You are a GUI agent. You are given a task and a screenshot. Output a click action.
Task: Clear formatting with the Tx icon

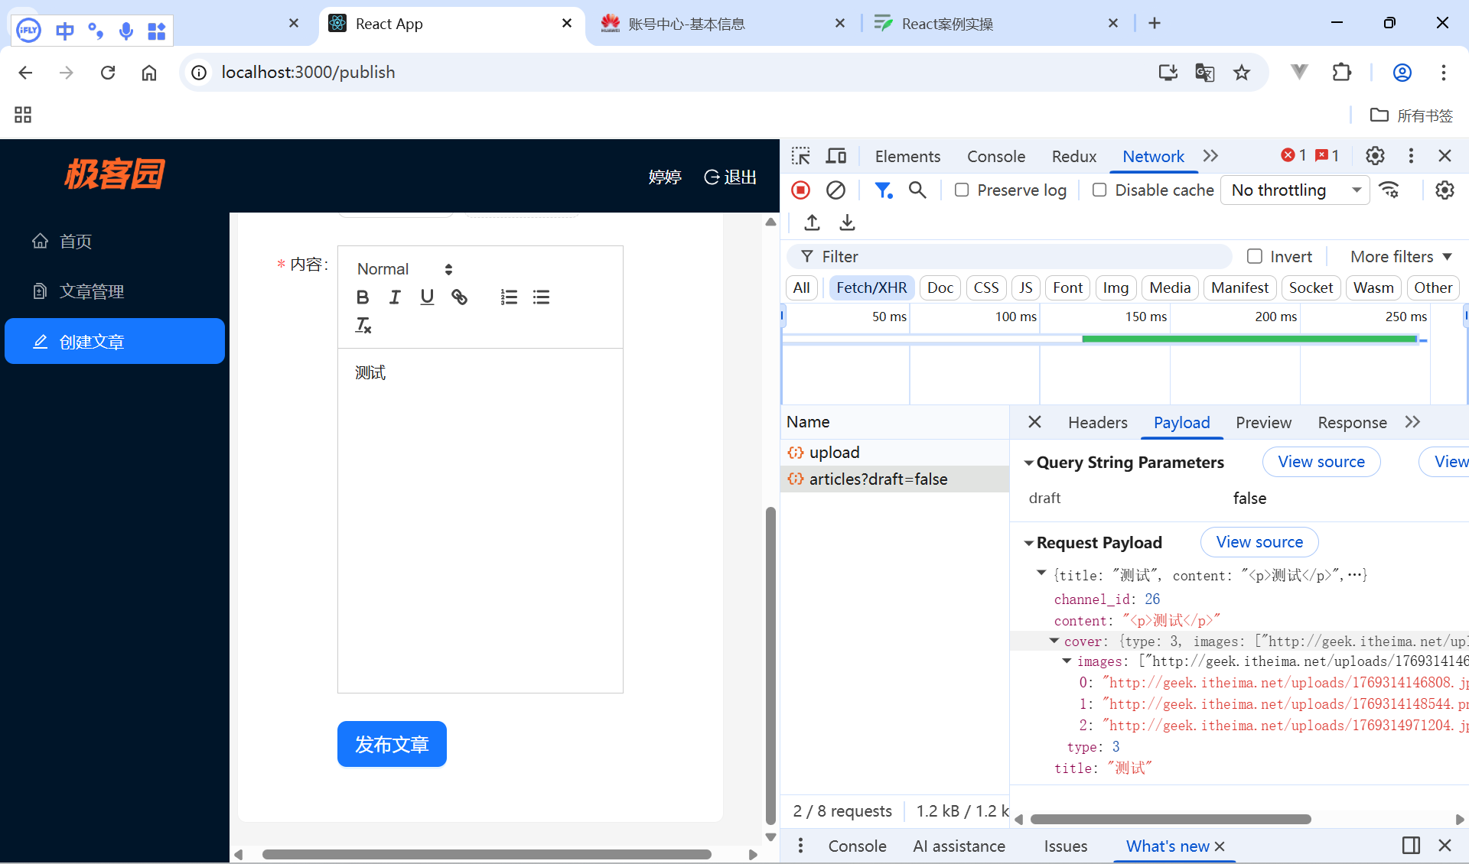363,326
